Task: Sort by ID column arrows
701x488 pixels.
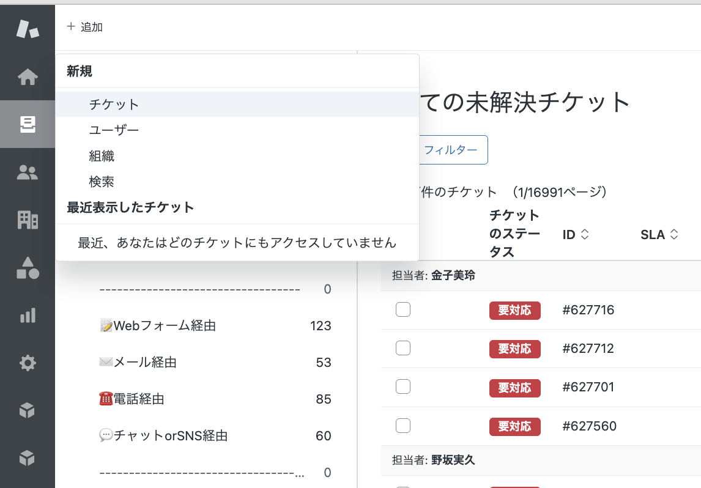Action: click(585, 234)
